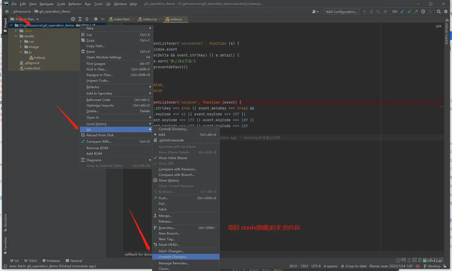Open the Terminal tool window button
This screenshot has height=271, width=452.
[x=74, y=261]
